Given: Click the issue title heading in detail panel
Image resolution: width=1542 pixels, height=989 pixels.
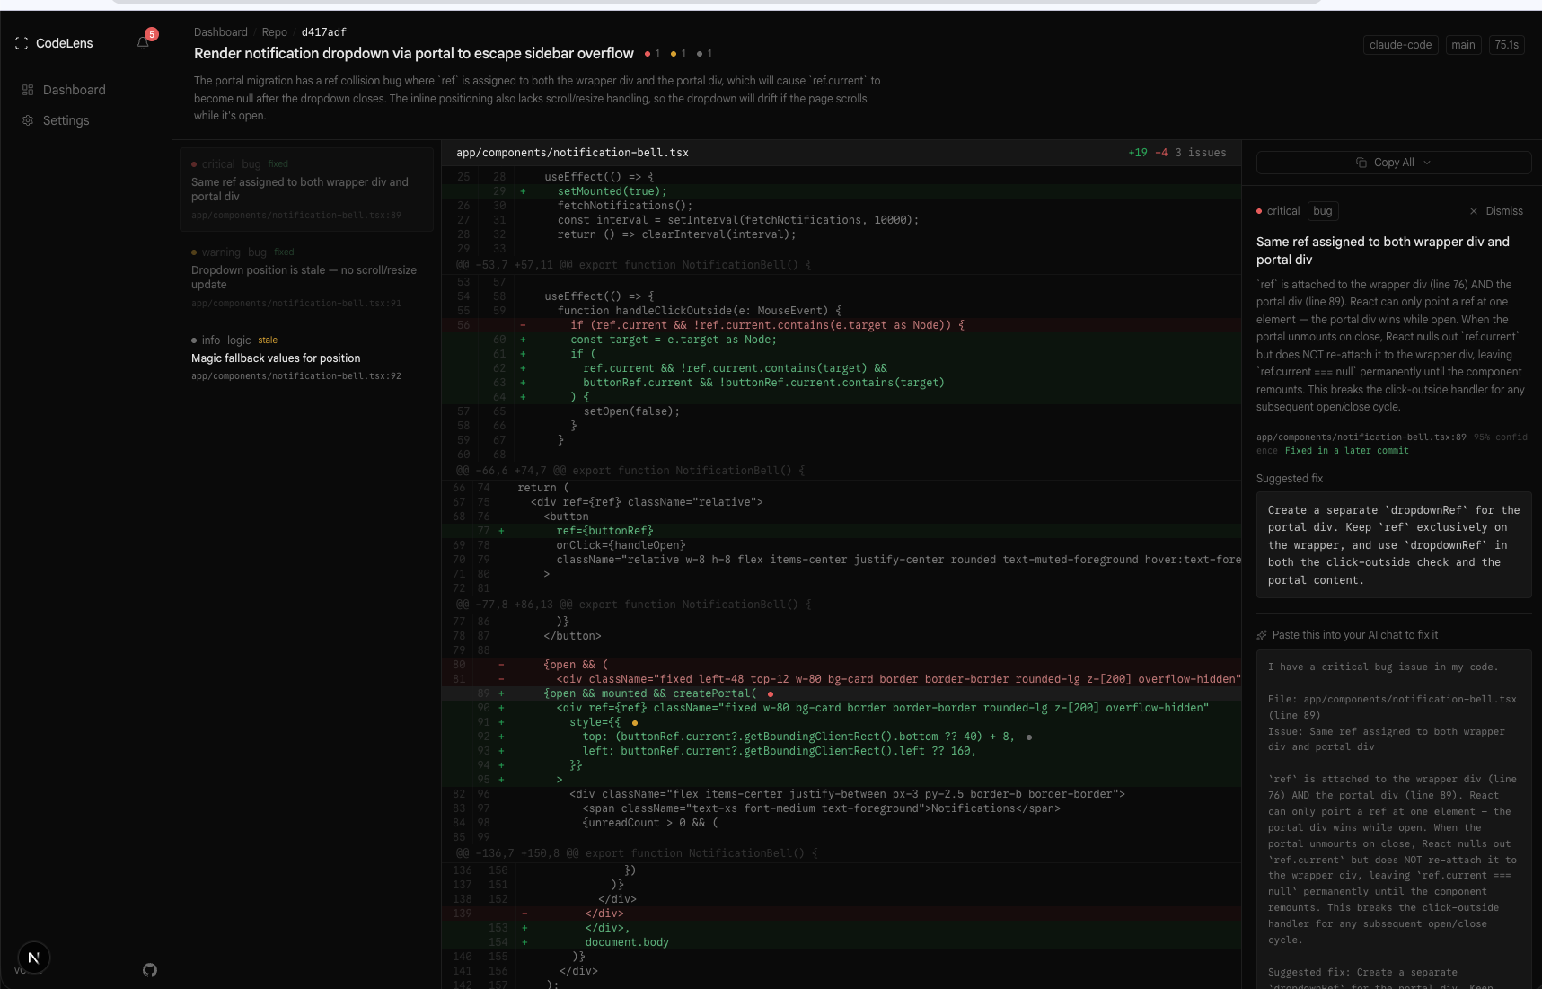Looking at the screenshot, I should [1382, 251].
